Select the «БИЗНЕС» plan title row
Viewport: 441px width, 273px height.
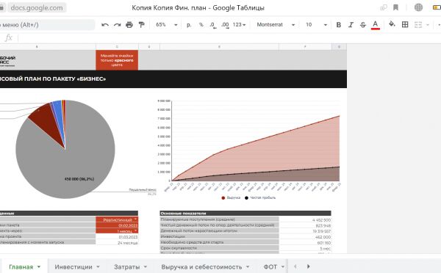click(173, 79)
